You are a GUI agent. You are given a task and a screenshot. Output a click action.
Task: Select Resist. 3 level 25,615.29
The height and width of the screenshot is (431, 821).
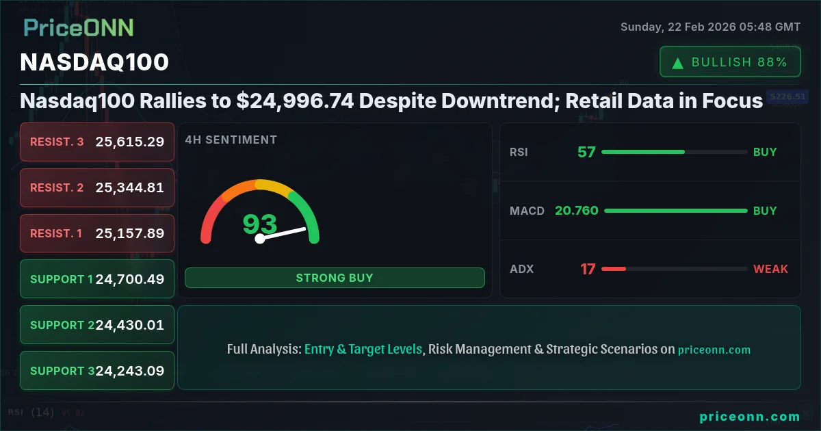(97, 142)
